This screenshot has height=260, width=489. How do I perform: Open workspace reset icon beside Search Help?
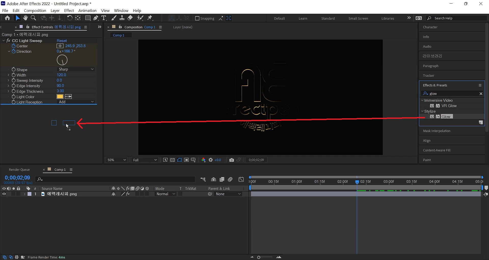419,18
